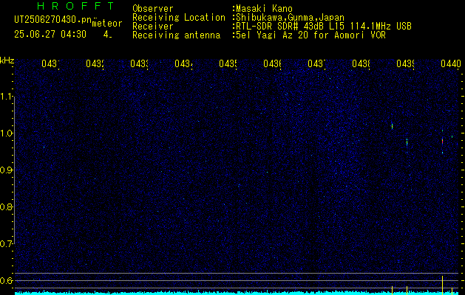The height and width of the screenshot is (295, 465).
Task: Click the kHz axis unit label
Action: point(7,60)
